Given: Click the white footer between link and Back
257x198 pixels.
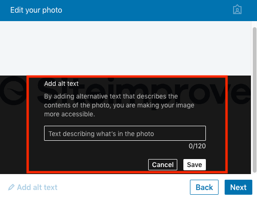Looking at the screenshot, I should point(124,187).
